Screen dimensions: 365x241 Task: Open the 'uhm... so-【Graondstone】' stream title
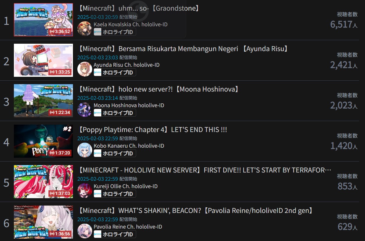pyautogui.click(x=139, y=8)
